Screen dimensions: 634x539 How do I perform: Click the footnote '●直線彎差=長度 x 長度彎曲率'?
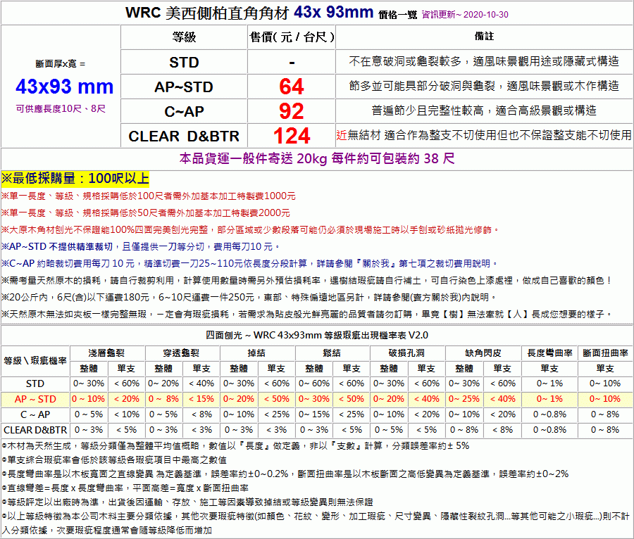(x=125, y=488)
